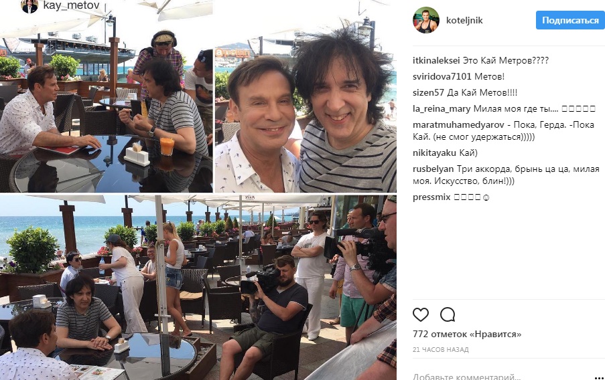View the 772 отметок «Нравится» likes list

[467, 334]
